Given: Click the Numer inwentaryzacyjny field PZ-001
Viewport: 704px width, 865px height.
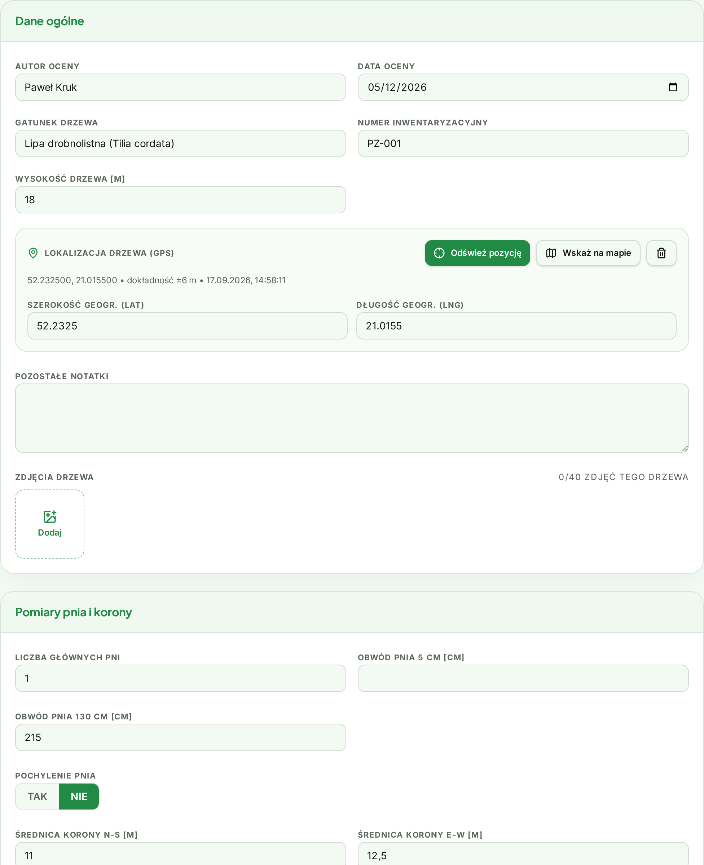Looking at the screenshot, I should tap(523, 143).
